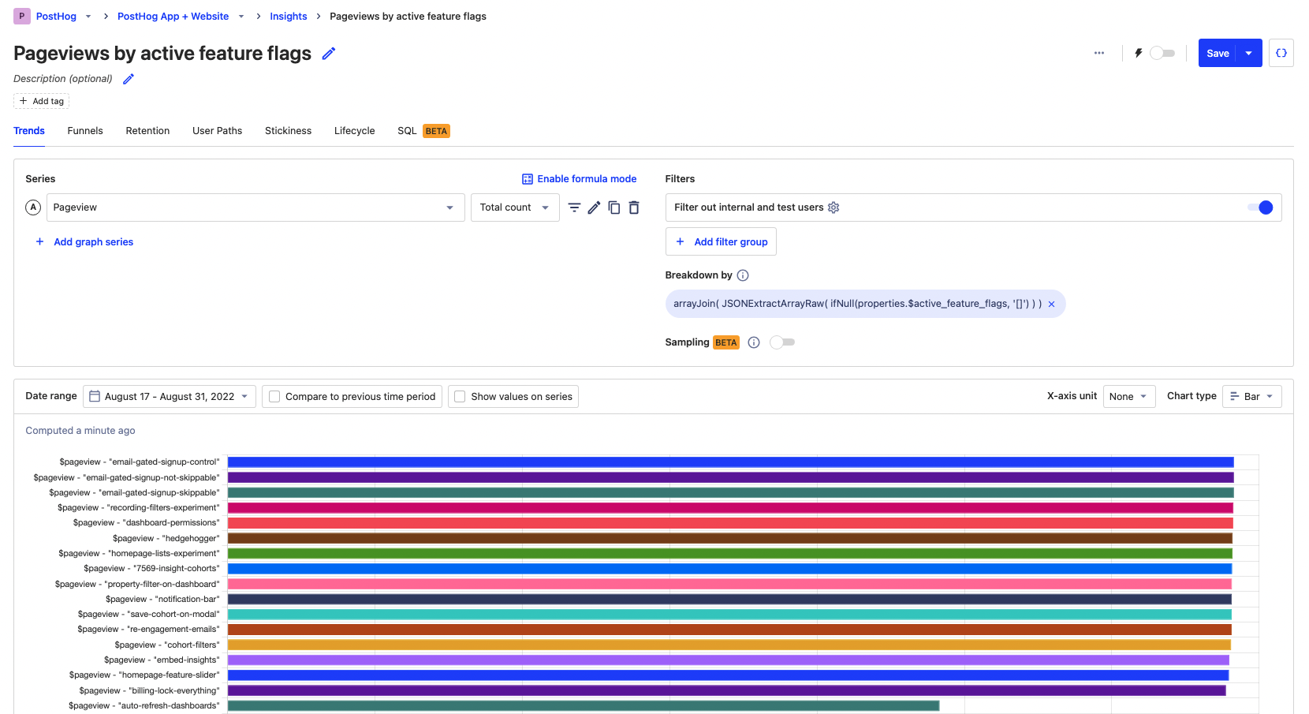1309x714 pixels.
Task: Click the email-gated-signup-control bar in chart
Action: click(x=730, y=462)
